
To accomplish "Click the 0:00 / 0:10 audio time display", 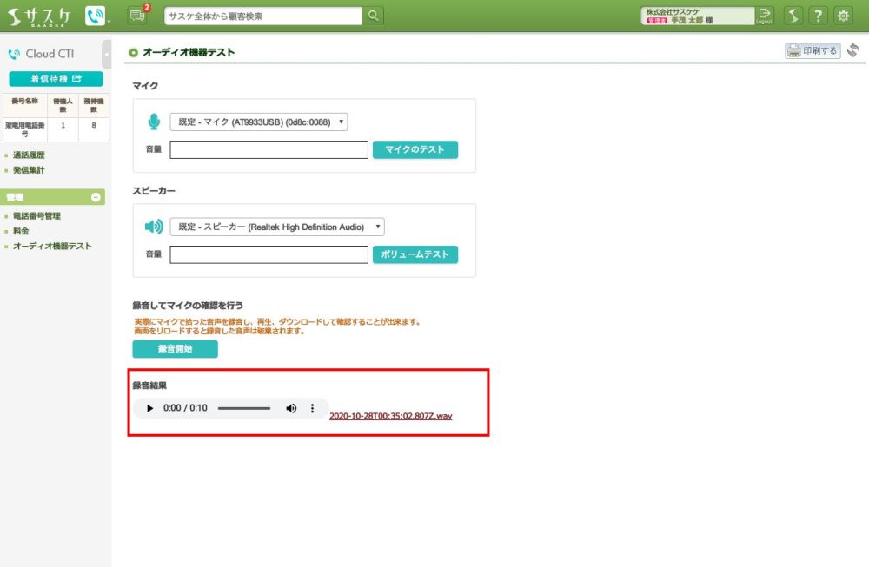I will point(185,408).
